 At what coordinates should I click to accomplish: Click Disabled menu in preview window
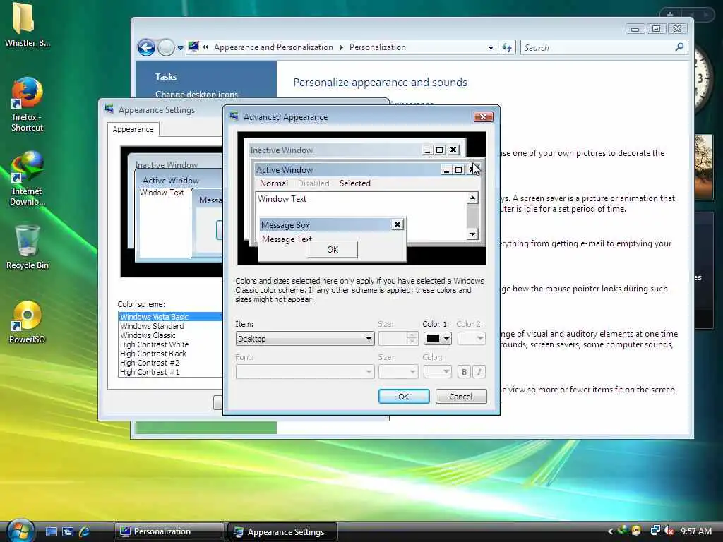[313, 183]
